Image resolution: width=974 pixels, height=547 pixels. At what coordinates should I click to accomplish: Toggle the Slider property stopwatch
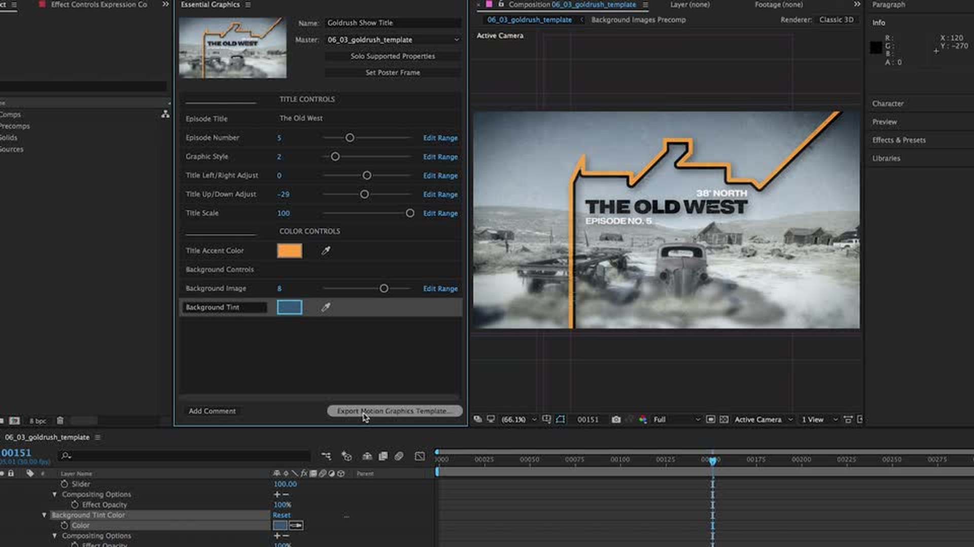pyautogui.click(x=64, y=484)
